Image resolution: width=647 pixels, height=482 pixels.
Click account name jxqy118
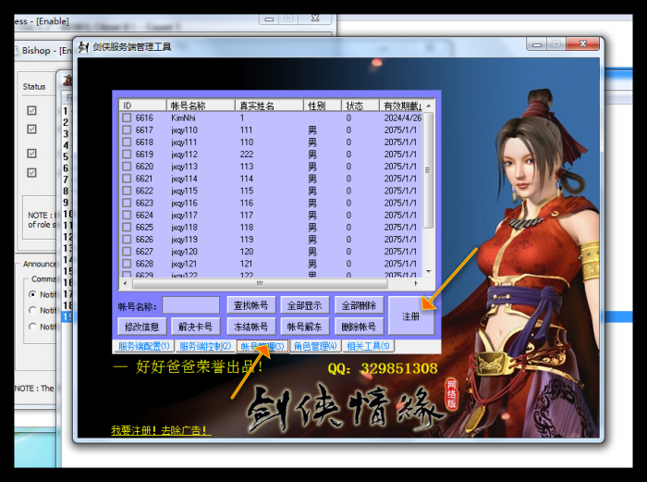pos(185,228)
